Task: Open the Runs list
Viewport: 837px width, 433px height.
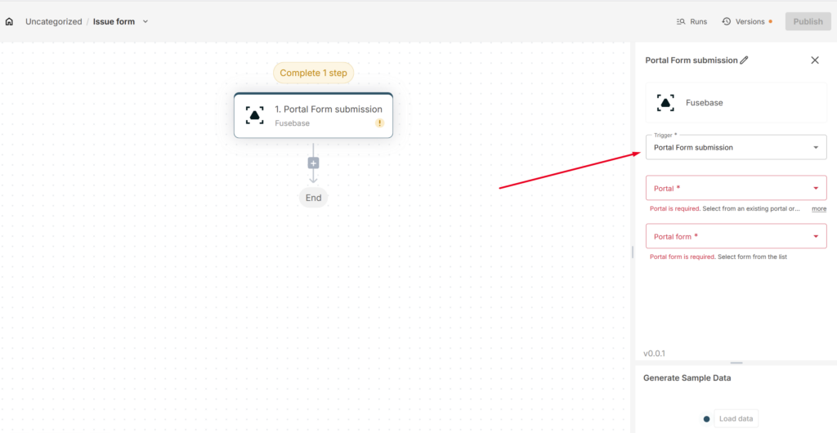Action: point(692,22)
